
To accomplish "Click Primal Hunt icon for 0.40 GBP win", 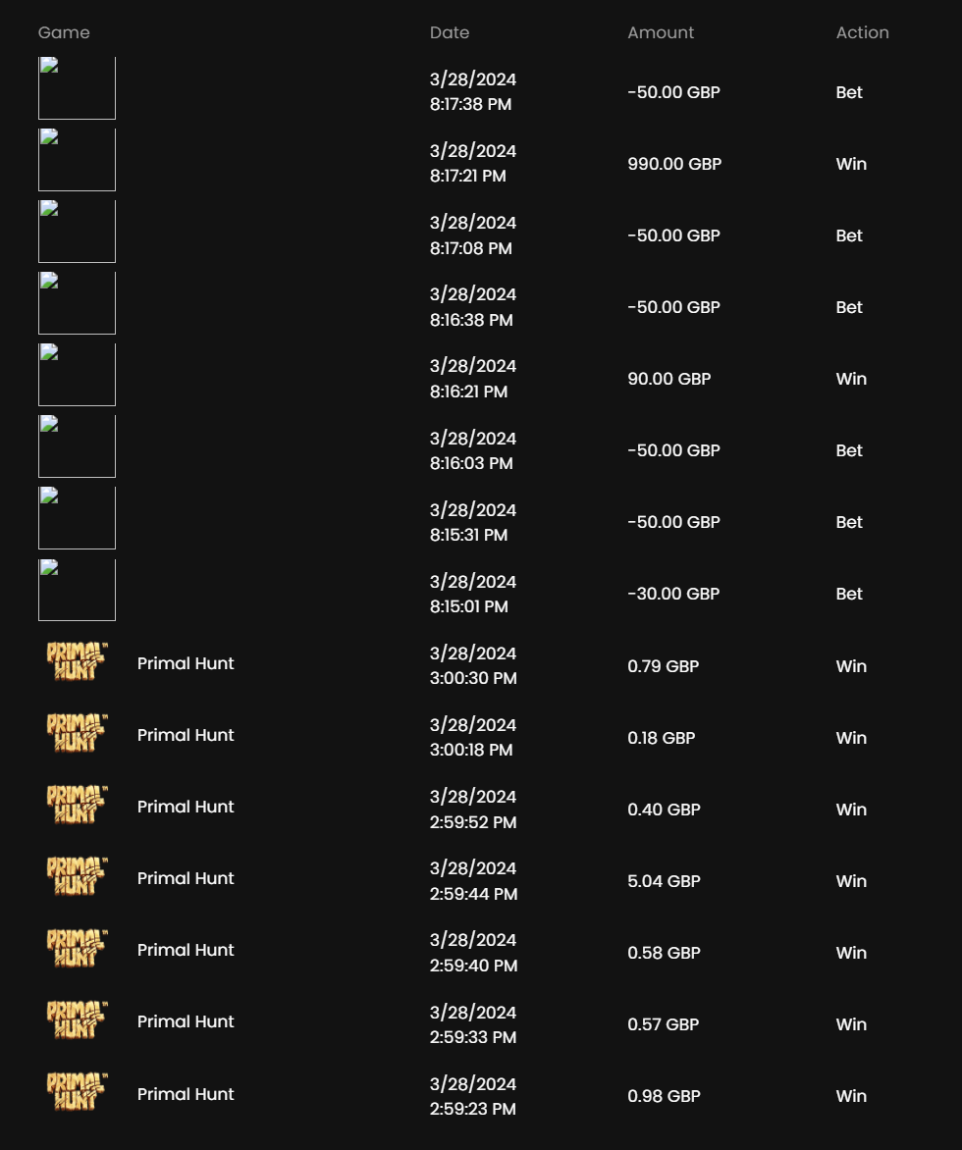I will (77, 808).
